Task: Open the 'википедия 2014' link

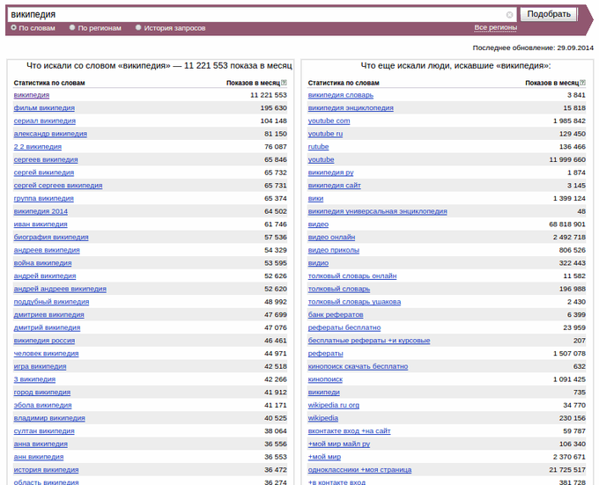Action: pyautogui.click(x=41, y=211)
